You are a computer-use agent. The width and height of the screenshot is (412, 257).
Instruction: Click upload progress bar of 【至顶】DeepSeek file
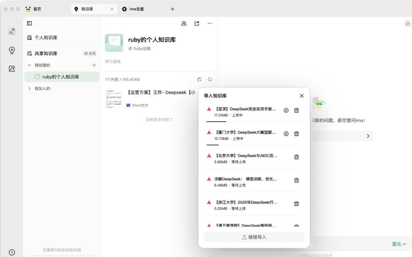click(253, 122)
